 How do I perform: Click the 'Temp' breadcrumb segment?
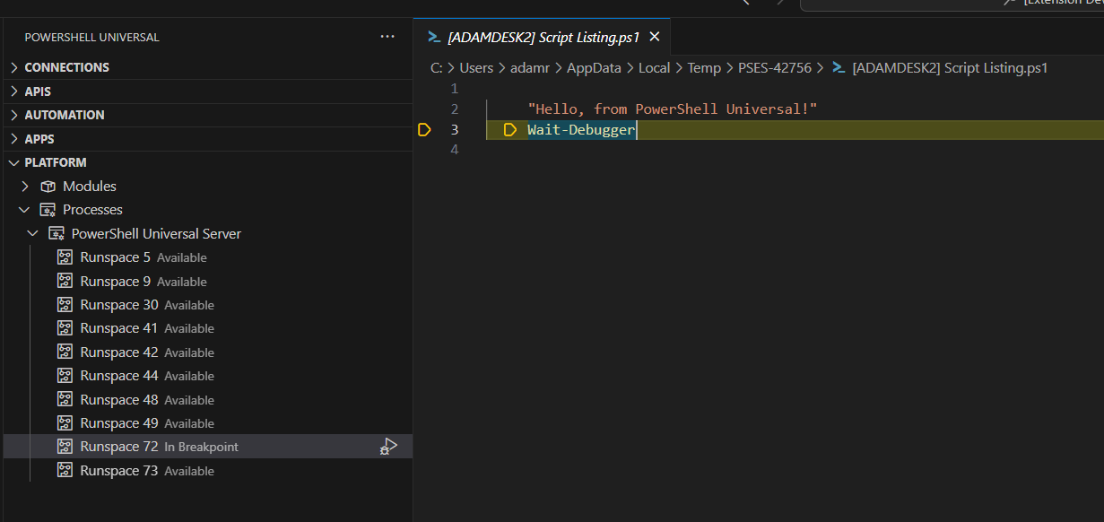click(x=704, y=67)
